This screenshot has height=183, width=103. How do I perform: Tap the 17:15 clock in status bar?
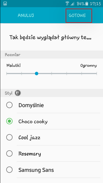point(95,4)
